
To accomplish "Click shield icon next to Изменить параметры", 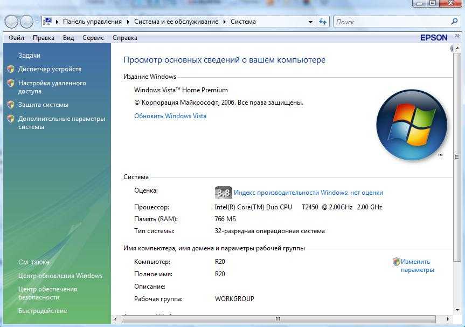I will [397, 262].
